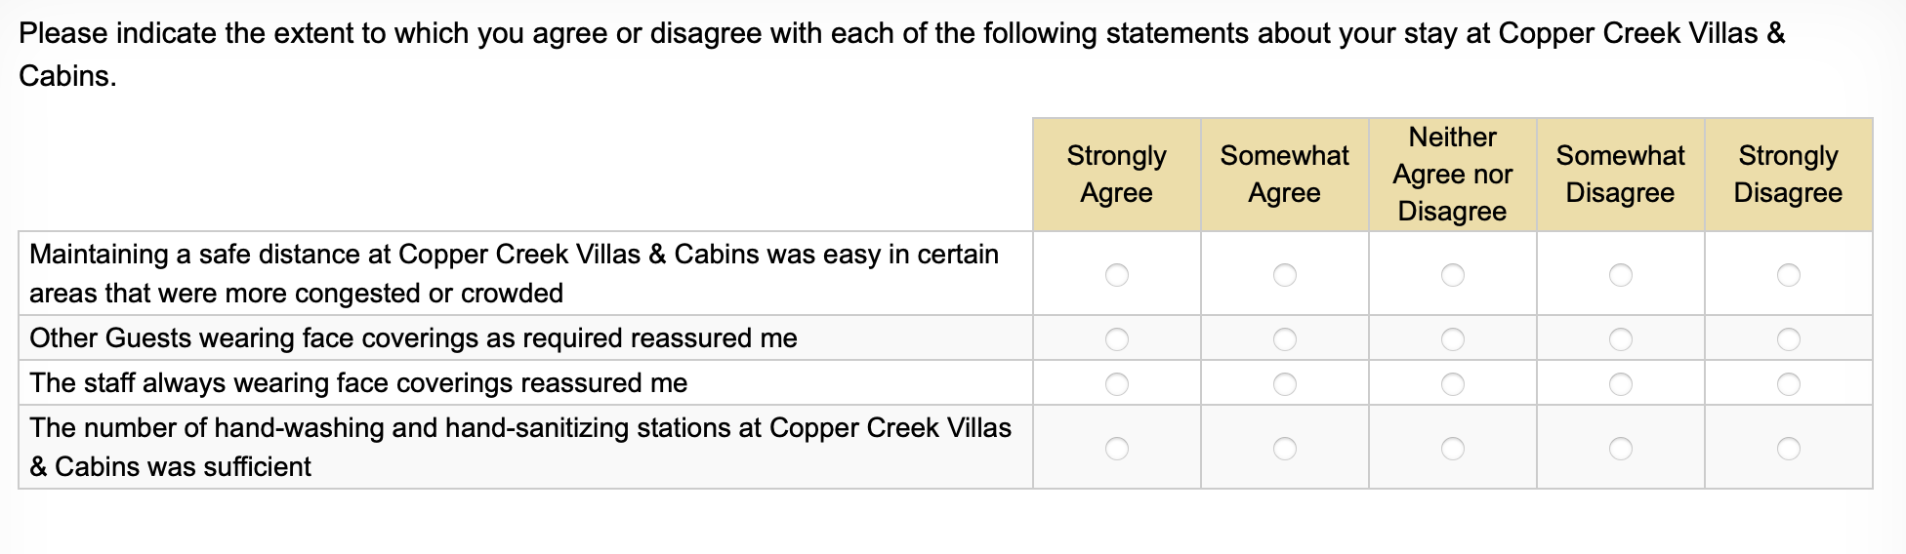Mark Somewhat Disagree for other Guests face coverings
The height and width of the screenshot is (554, 1906).
[x=1621, y=339]
